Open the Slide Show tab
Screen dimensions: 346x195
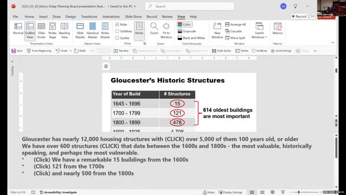click(134, 17)
